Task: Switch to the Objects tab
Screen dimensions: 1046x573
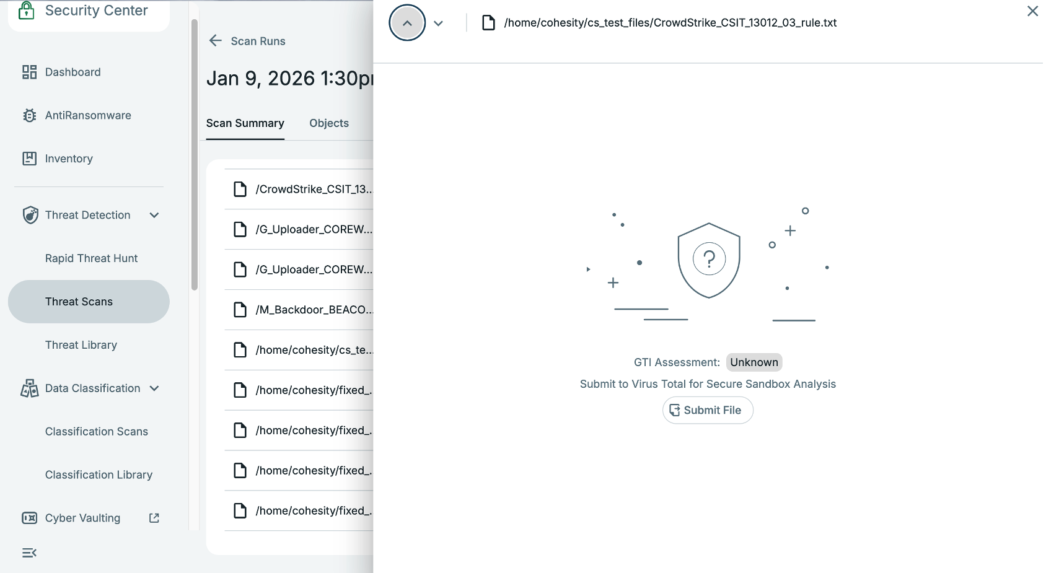Action: point(328,123)
